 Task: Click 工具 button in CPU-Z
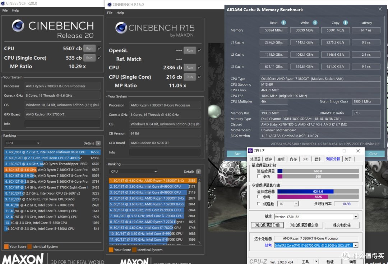305,261
